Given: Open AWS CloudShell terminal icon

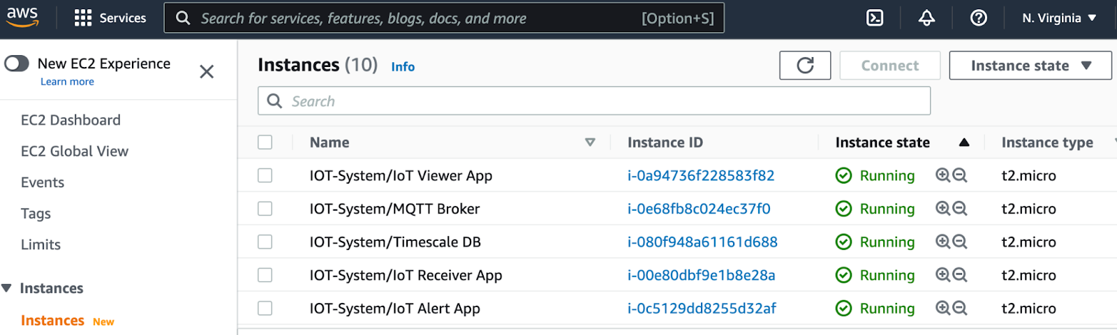Looking at the screenshot, I should click(x=875, y=18).
